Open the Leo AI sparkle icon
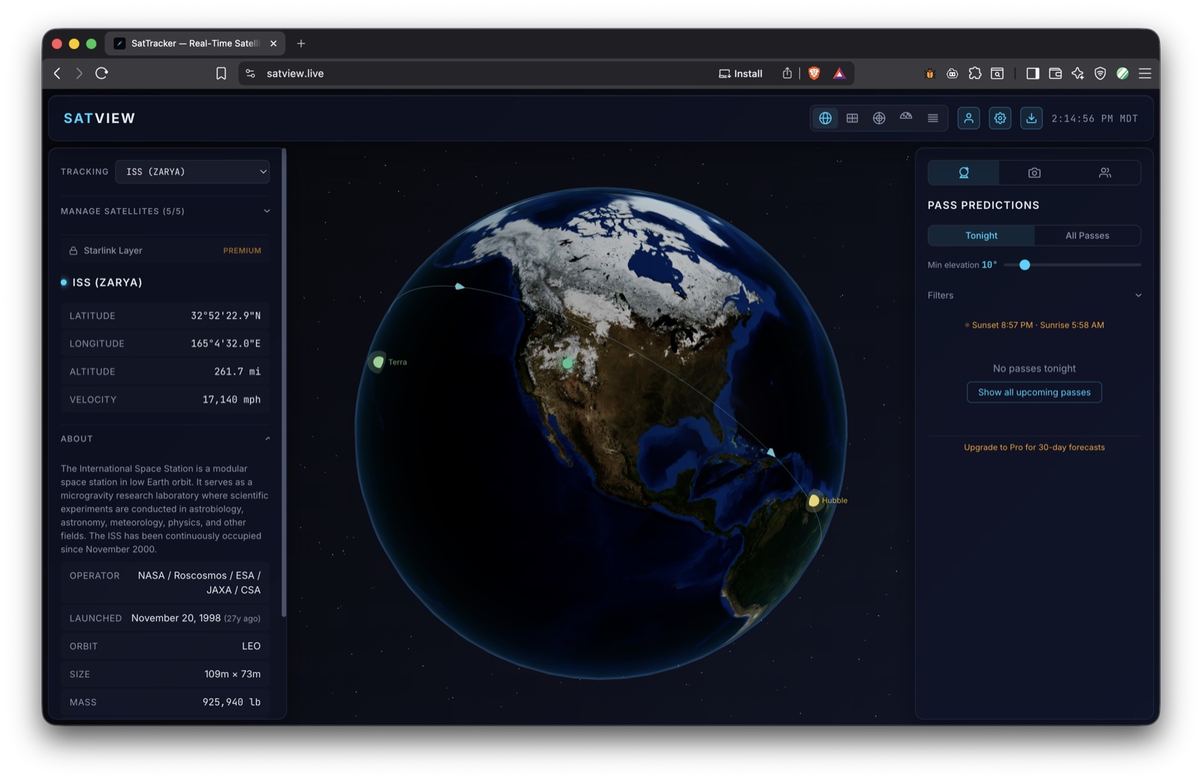Image resolution: width=1202 pixels, height=781 pixels. pyautogui.click(x=1077, y=73)
